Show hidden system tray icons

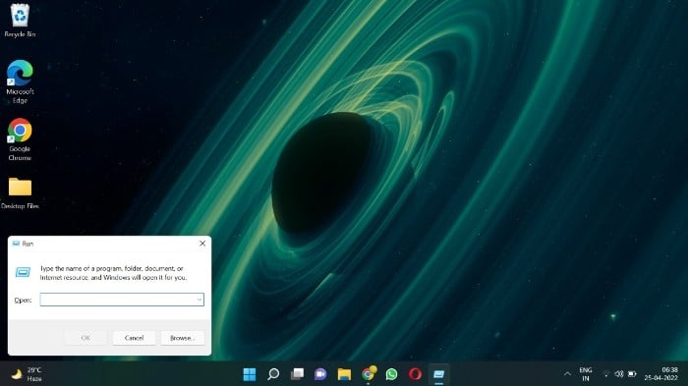click(x=567, y=374)
